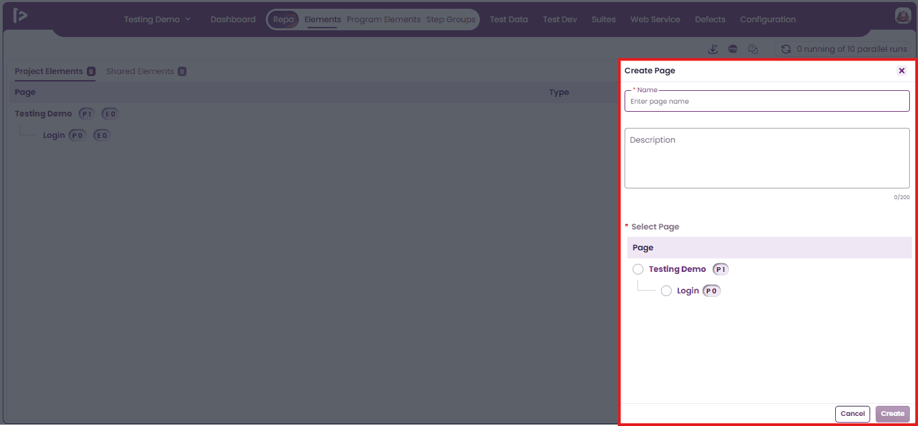Go to the Configuration menu
918x426 pixels.
pyautogui.click(x=768, y=20)
